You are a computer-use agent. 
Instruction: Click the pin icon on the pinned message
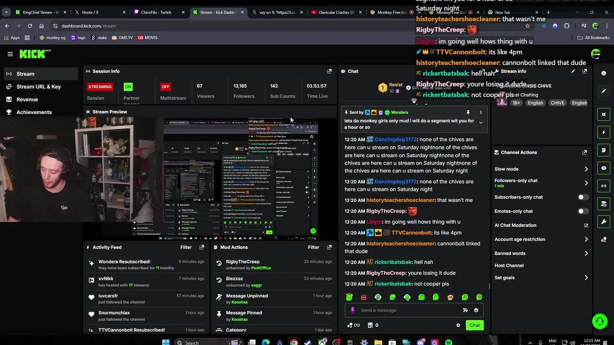tap(468, 112)
